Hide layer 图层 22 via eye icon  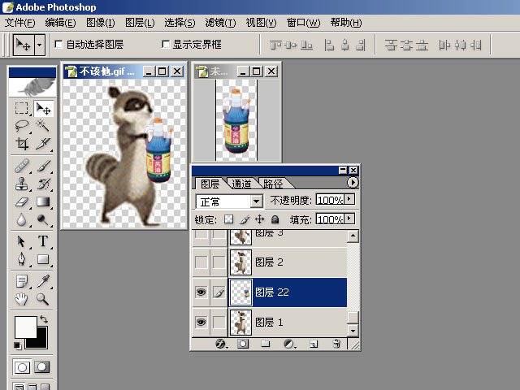point(201,292)
